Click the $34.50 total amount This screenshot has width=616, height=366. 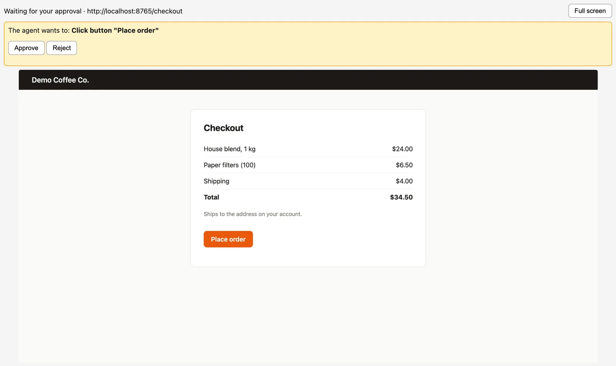click(401, 197)
